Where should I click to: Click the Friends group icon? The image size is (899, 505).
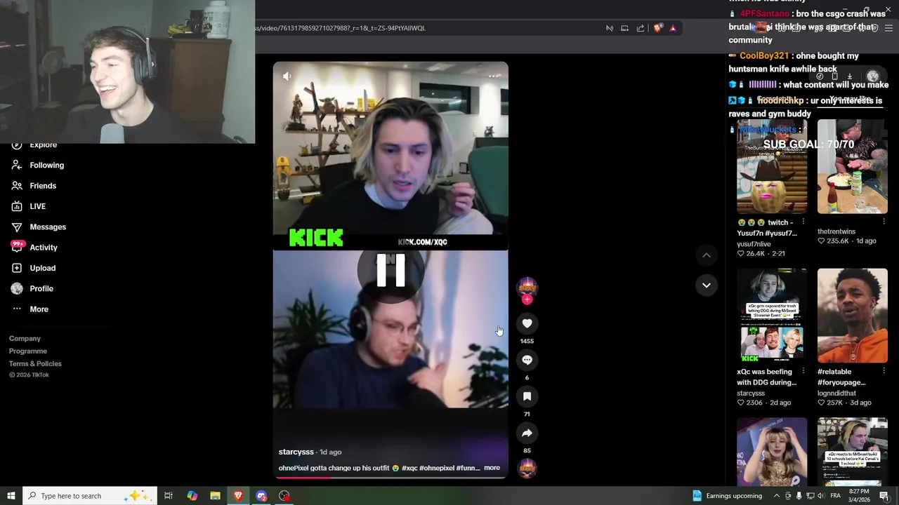click(x=17, y=186)
